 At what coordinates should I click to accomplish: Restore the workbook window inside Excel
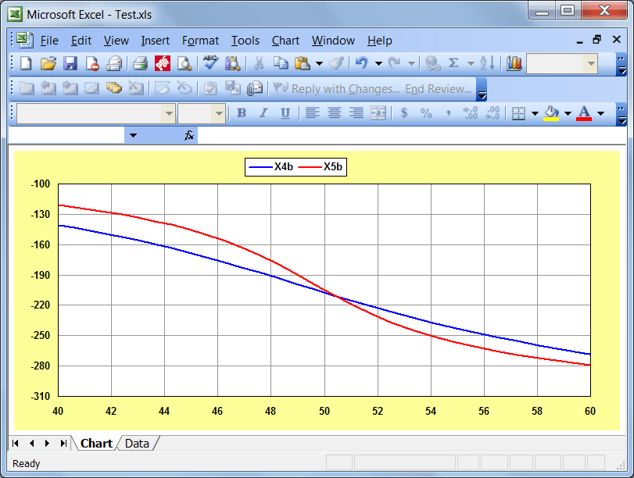(x=597, y=40)
